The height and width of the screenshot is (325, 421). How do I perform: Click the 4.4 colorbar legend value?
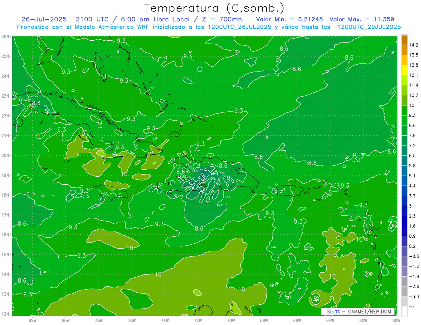click(x=412, y=186)
